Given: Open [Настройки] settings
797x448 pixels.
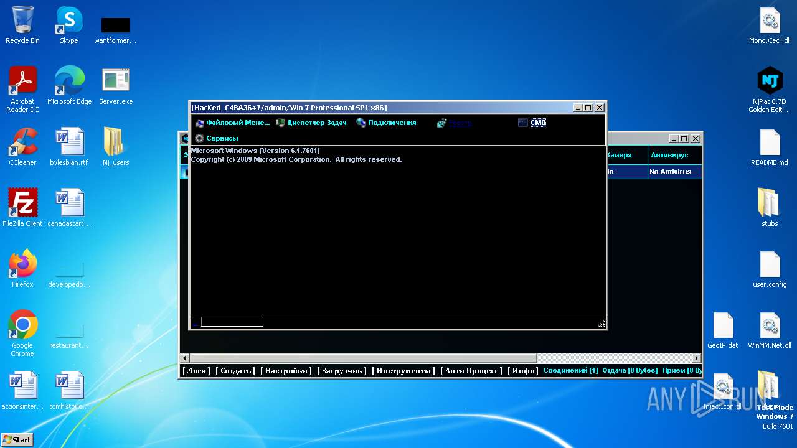Looking at the screenshot, I should pos(286,371).
